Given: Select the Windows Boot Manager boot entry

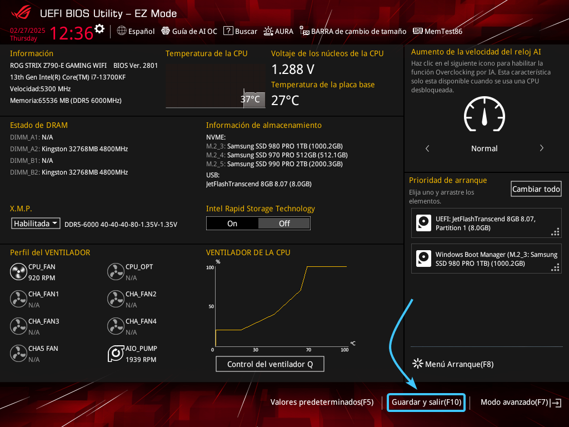Looking at the screenshot, I should click(486, 259).
